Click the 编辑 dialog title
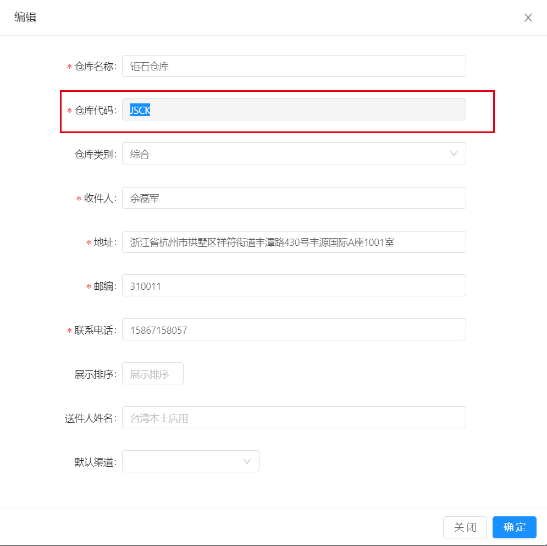547x546 pixels. [25, 17]
